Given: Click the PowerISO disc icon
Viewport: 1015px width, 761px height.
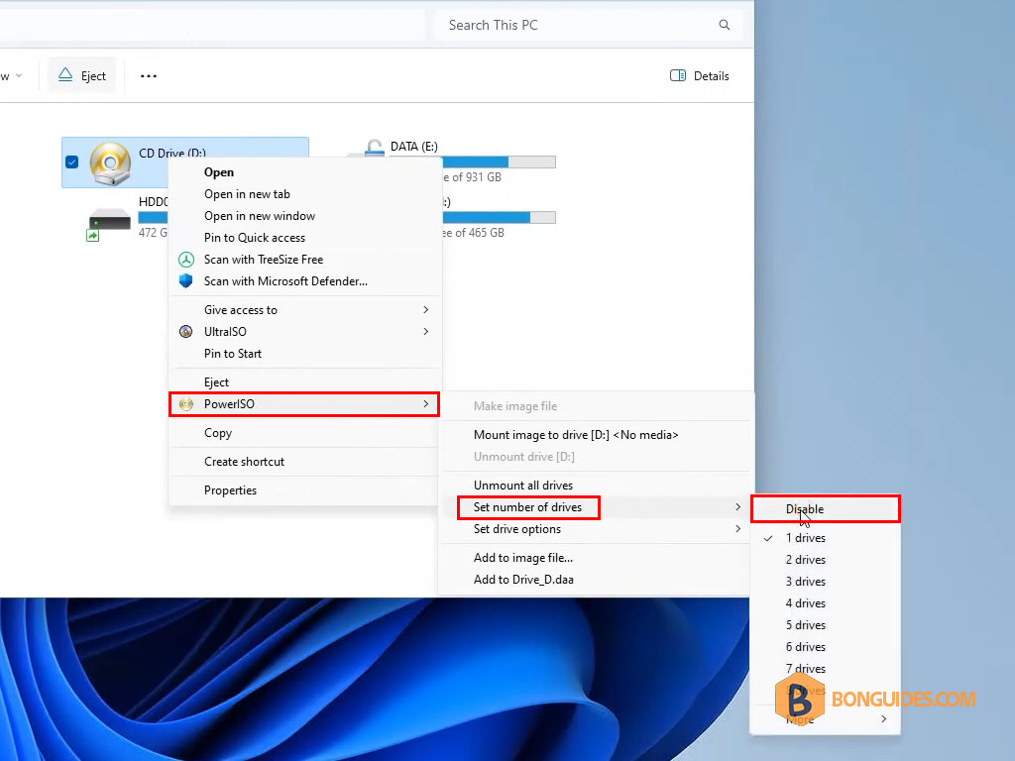Looking at the screenshot, I should tap(186, 404).
